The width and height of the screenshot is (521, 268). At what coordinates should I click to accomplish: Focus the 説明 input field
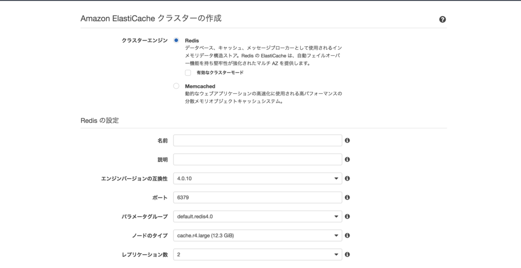[257, 159]
